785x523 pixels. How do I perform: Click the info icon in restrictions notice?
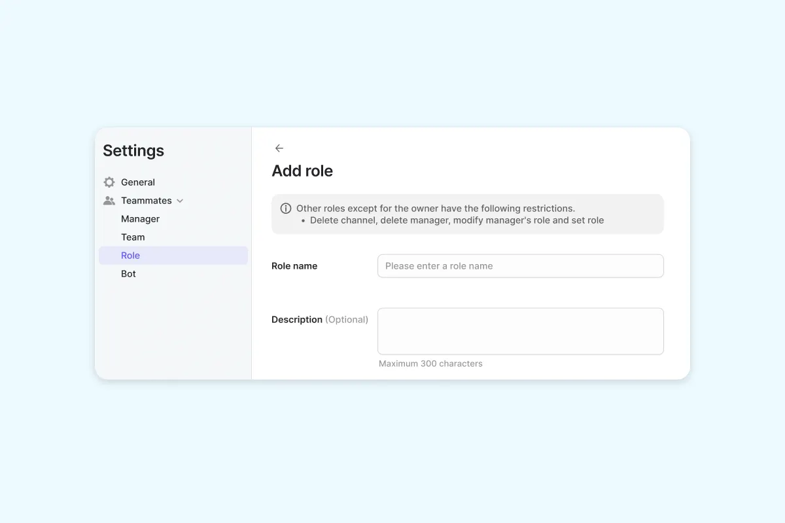pos(286,209)
